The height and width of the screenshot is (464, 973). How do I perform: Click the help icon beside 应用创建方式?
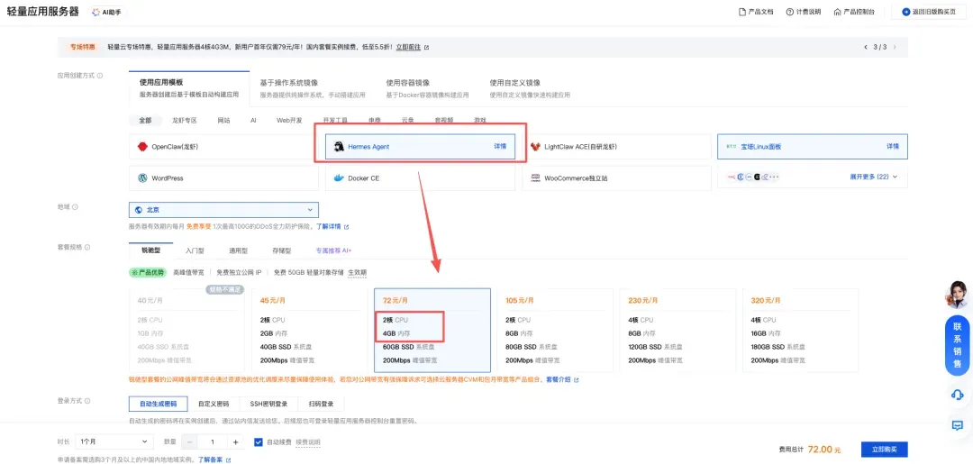click(x=99, y=77)
